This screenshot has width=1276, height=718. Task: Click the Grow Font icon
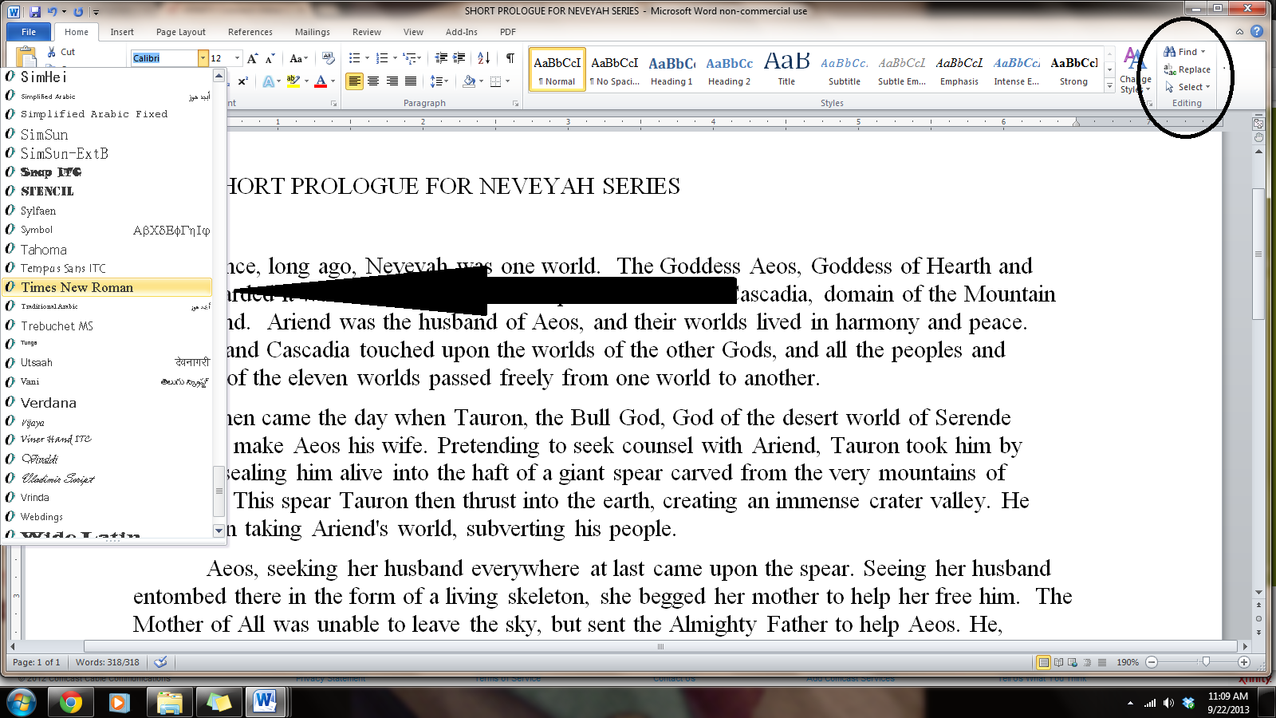252,58
